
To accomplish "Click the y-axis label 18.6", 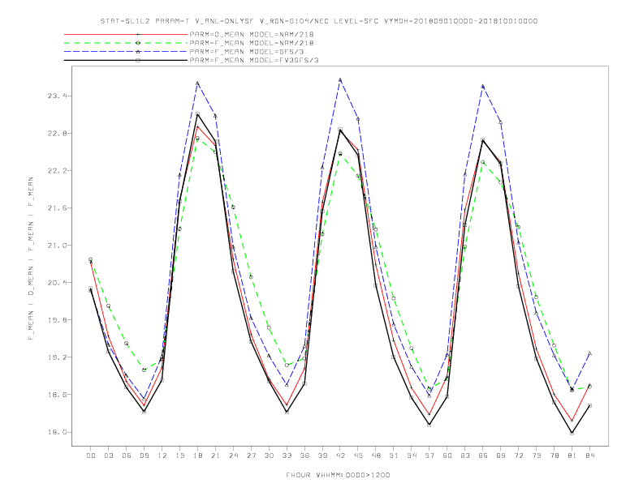I will [57, 395].
